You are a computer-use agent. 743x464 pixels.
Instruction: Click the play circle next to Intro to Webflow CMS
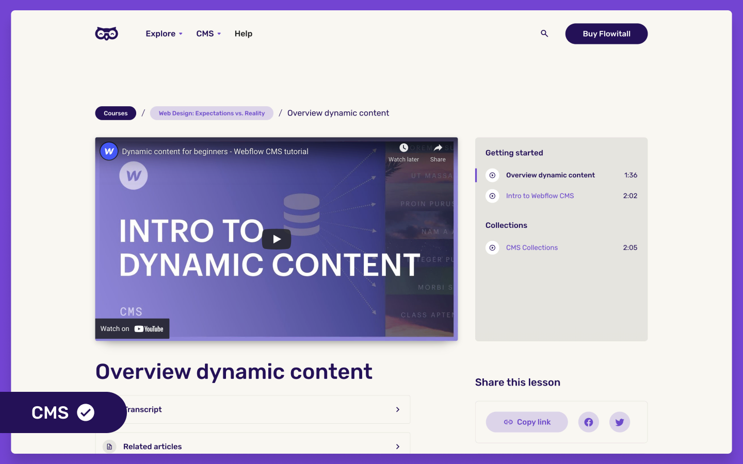(x=492, y=196)
